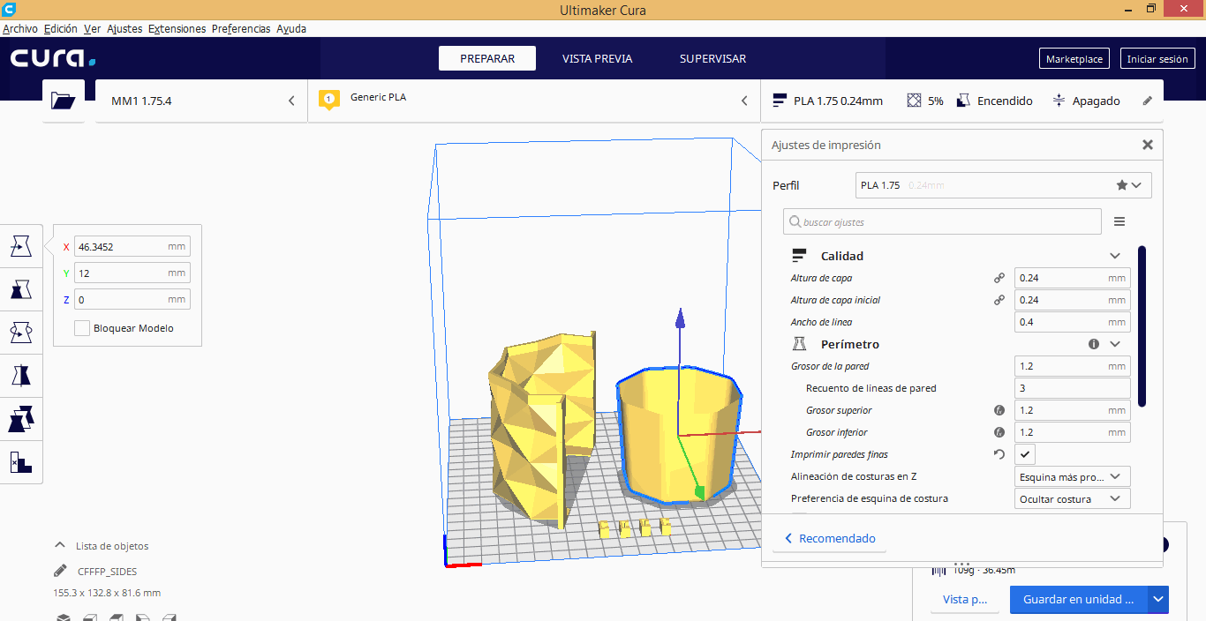Select the Scale tool
Viewport: 1206px width, 621px height.
(x=20, y=289)
